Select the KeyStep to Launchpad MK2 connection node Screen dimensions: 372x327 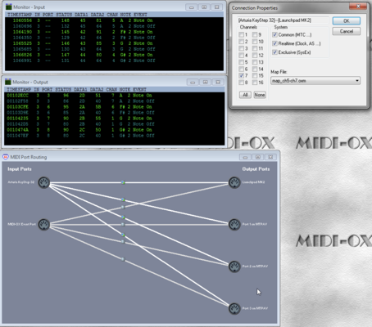(x=123, y=182)
